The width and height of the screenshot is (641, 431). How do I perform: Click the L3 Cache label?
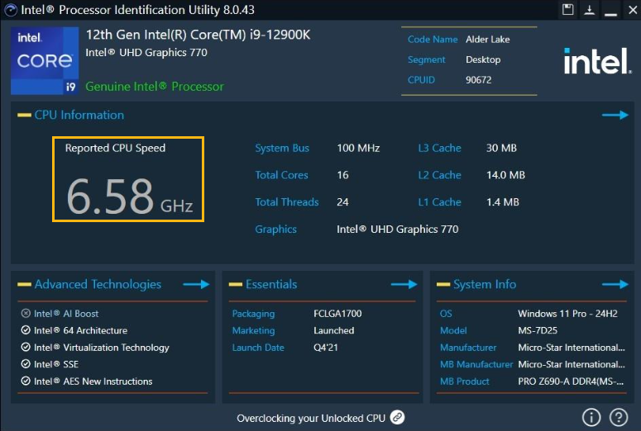[439, 148]
